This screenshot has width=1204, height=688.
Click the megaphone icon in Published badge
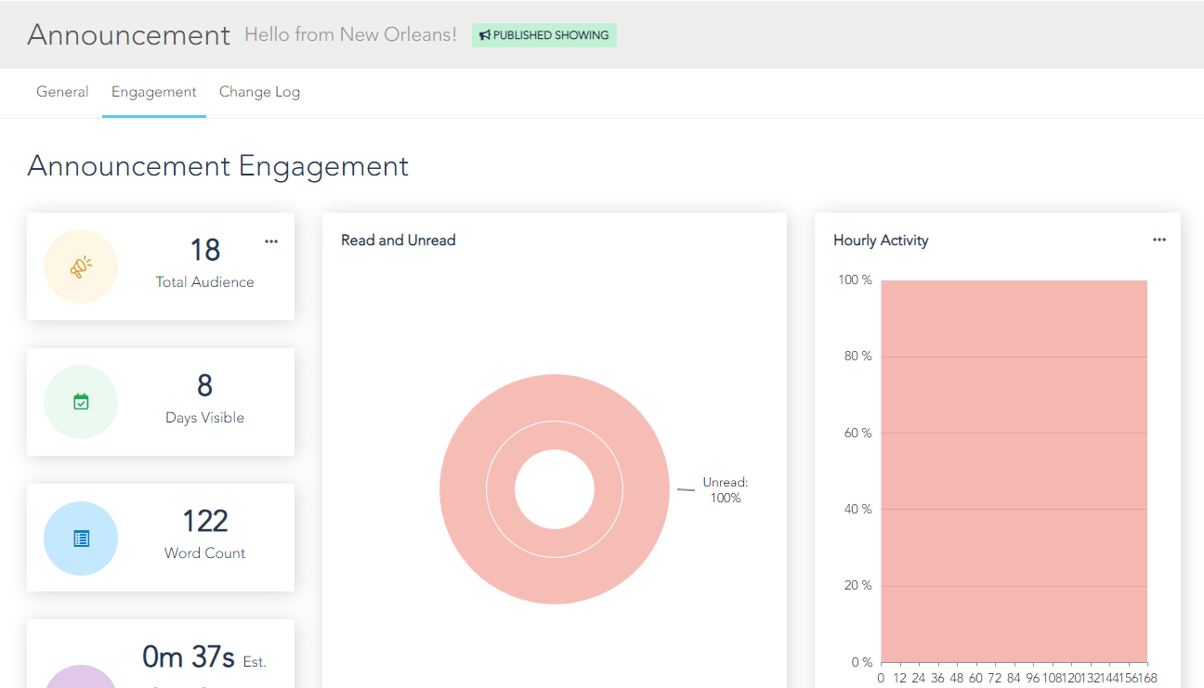point(485,35)
